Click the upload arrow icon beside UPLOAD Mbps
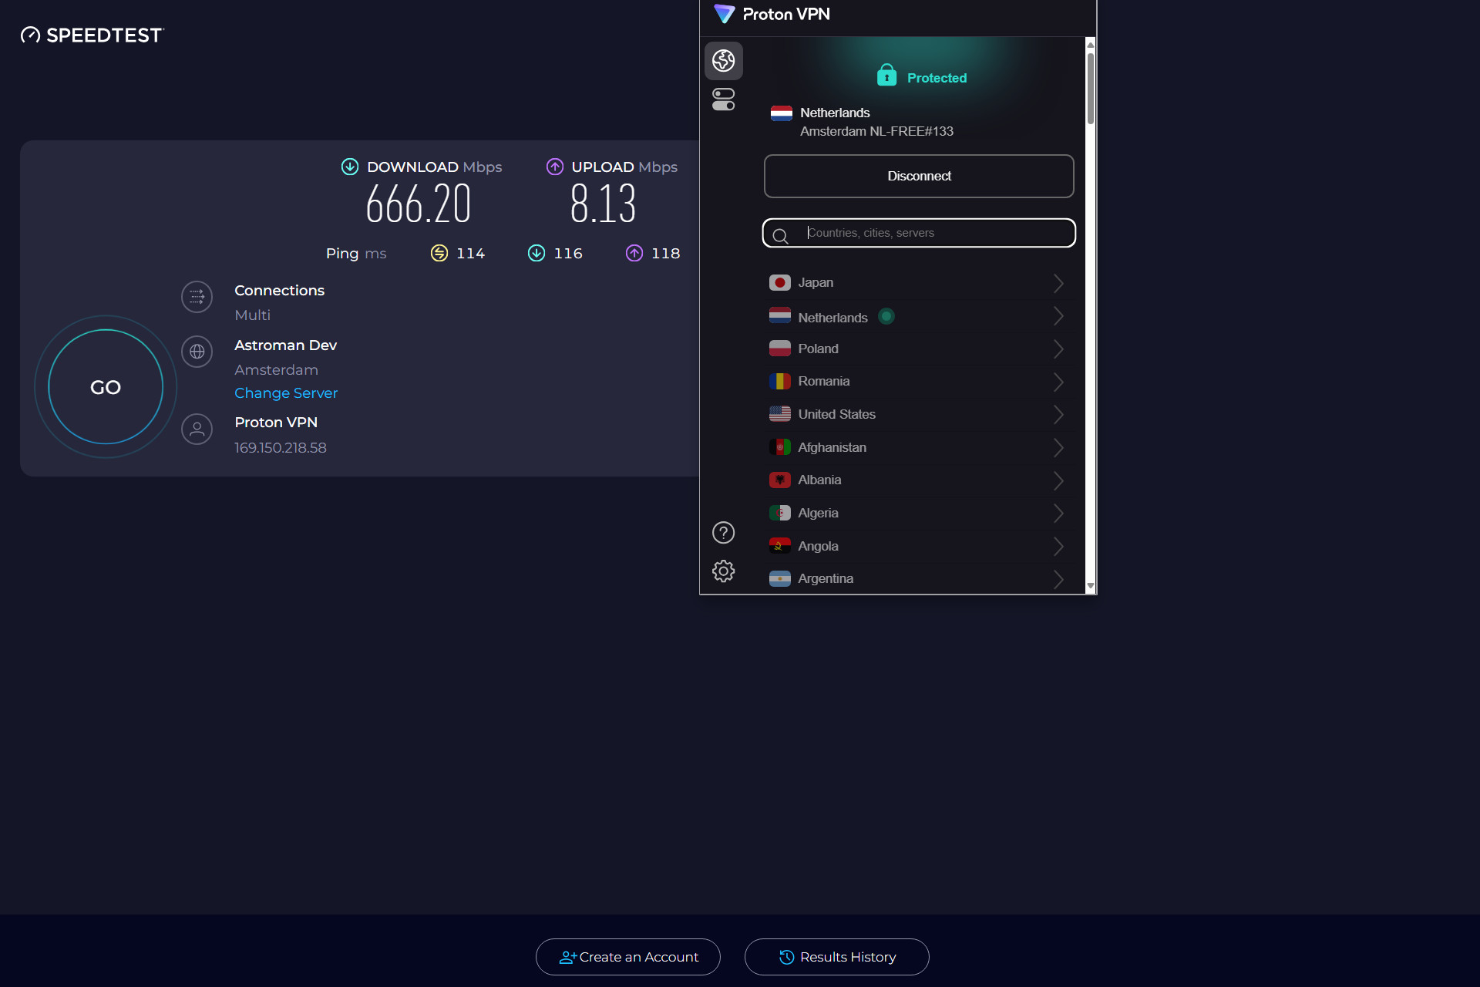 pyautogui.click(x=555, y=167)
